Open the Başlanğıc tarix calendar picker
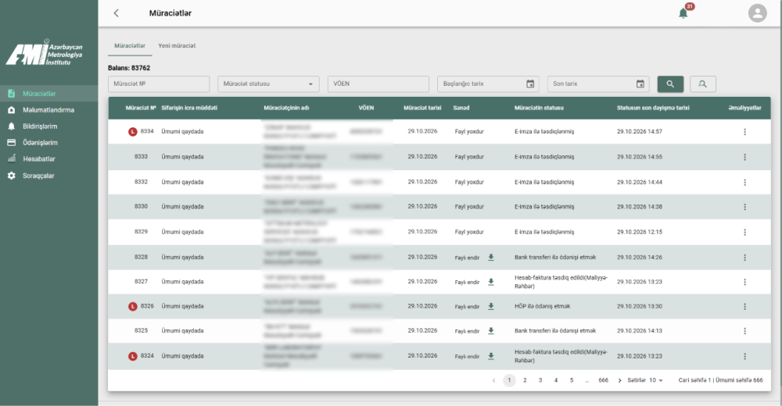This screenshot has width=782, height=406. (x=530, y=84)
